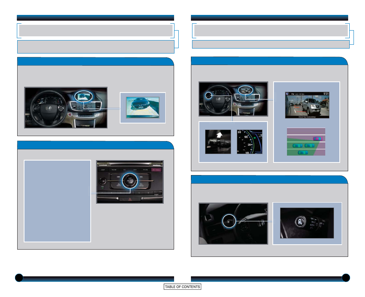
Task: Click the speedometer gauge photo
Action: point(249,142)
